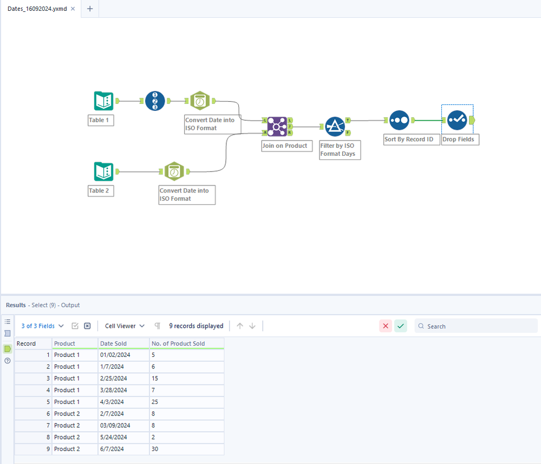Click the 9 records displayed text
The image size is (541, 464).
click(196, 326)
